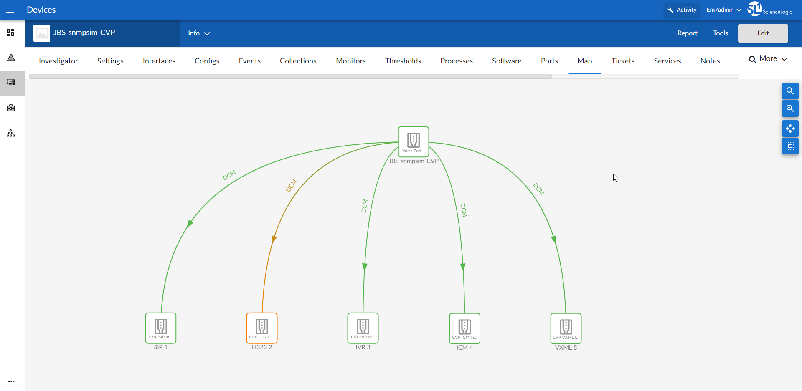Zoom in on the map

pos(790,91)
